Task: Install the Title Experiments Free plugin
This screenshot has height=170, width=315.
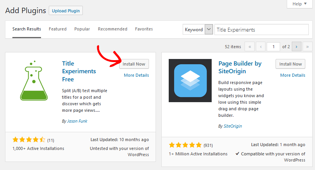Action: (x=134, y=64)
